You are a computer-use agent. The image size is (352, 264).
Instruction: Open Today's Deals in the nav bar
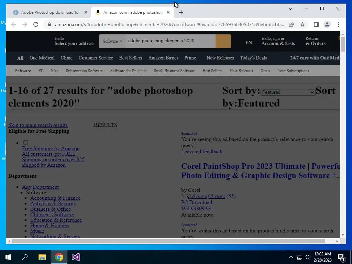click(253, 58)
